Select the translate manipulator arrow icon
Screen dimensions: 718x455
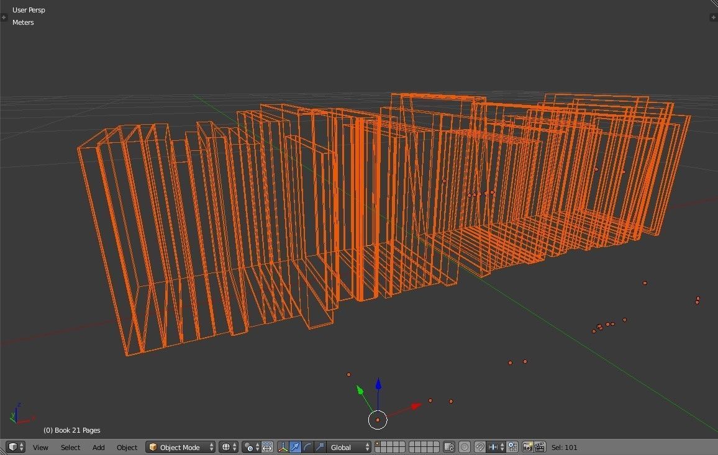click(x=296, y=447)
